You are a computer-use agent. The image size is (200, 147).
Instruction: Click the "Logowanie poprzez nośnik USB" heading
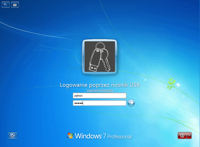click(100, 85)
